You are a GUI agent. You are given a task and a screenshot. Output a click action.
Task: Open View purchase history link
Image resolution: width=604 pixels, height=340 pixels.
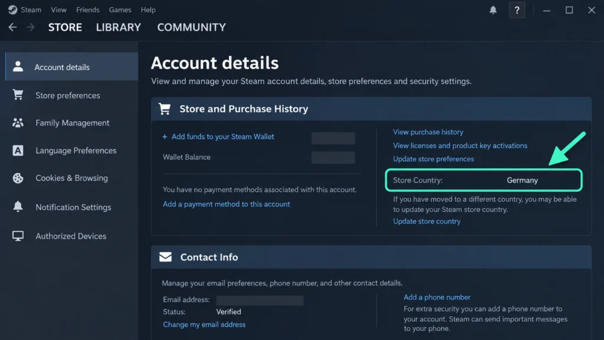(x=428, y=132)
